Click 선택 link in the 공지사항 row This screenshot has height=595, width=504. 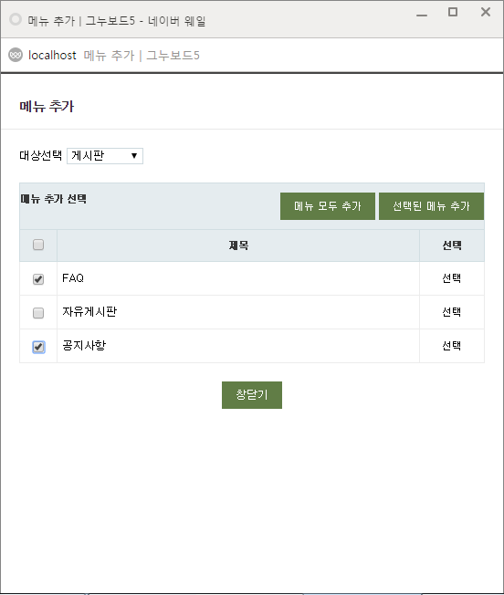tap(452, 346)
